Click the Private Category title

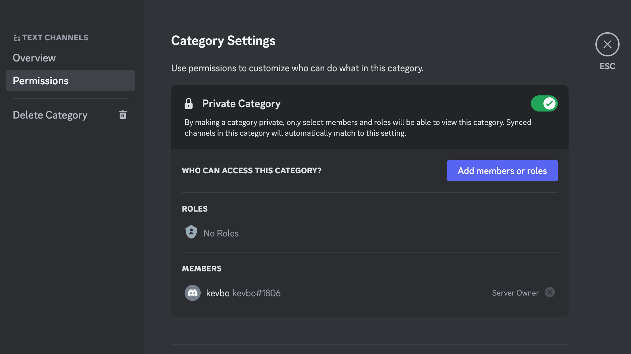[x=241, y=103]
